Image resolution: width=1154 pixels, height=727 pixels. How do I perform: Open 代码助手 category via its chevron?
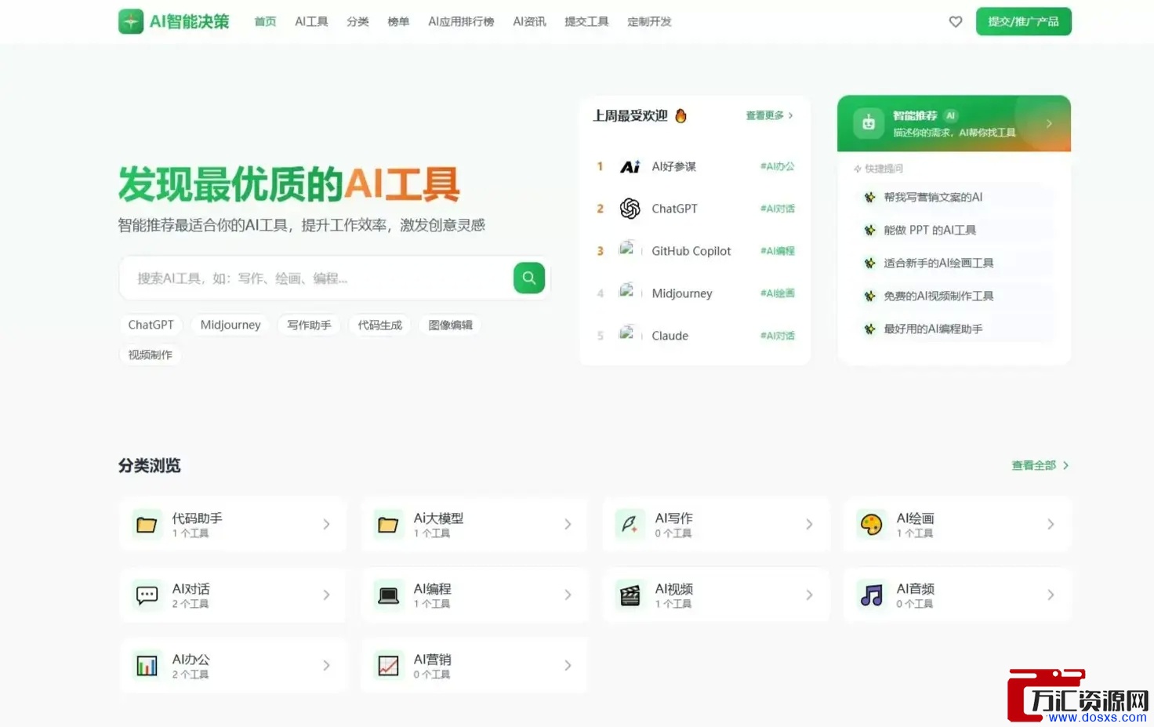click(x=326, y=525)
